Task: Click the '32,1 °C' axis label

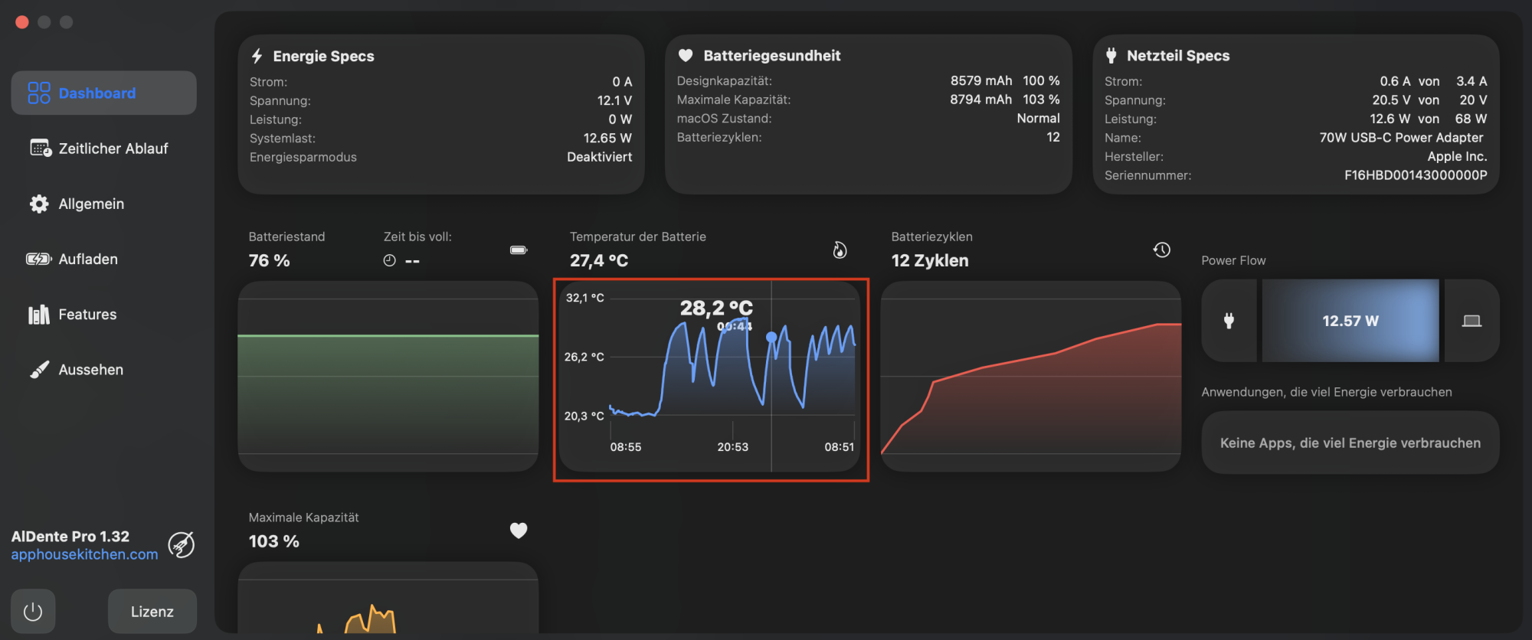Action: click(x=584, y=298)
